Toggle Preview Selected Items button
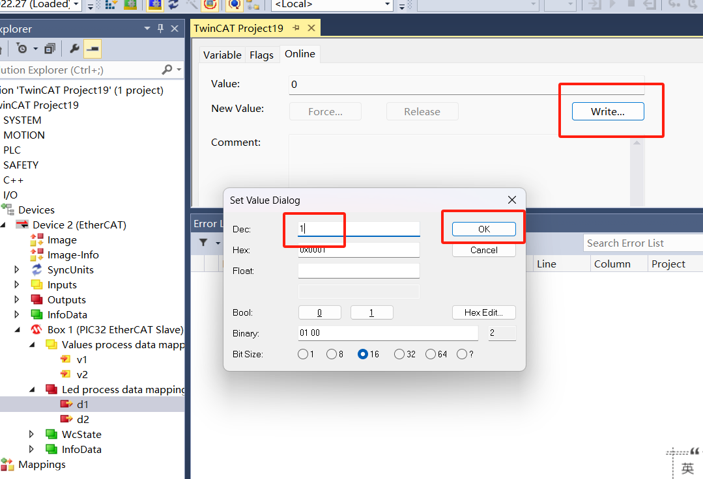The height and width of the screenshot is (479, 703). point(93,48)
